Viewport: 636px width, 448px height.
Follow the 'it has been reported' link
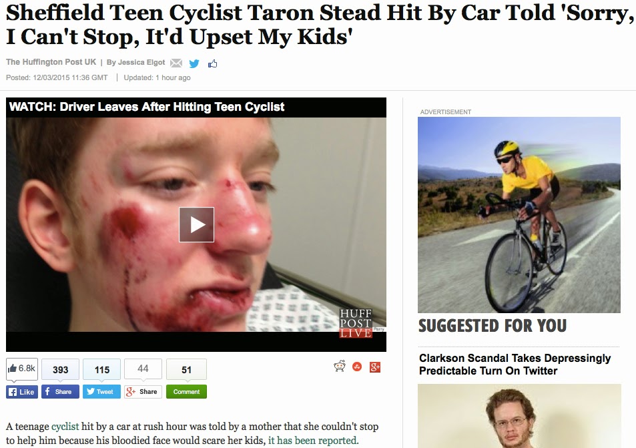(312, 440)
